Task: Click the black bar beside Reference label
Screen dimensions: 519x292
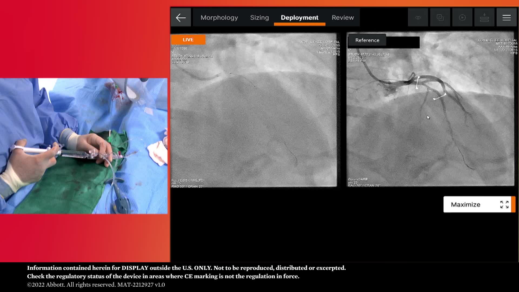Action: [x=403, y=42]
